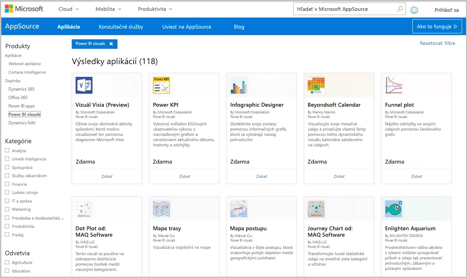The height and width of the screenshot is (278, 467).
Task: Click the Beyondsoft Calendar tile icon
Action: pyautogui.click(x=316, y=85)
